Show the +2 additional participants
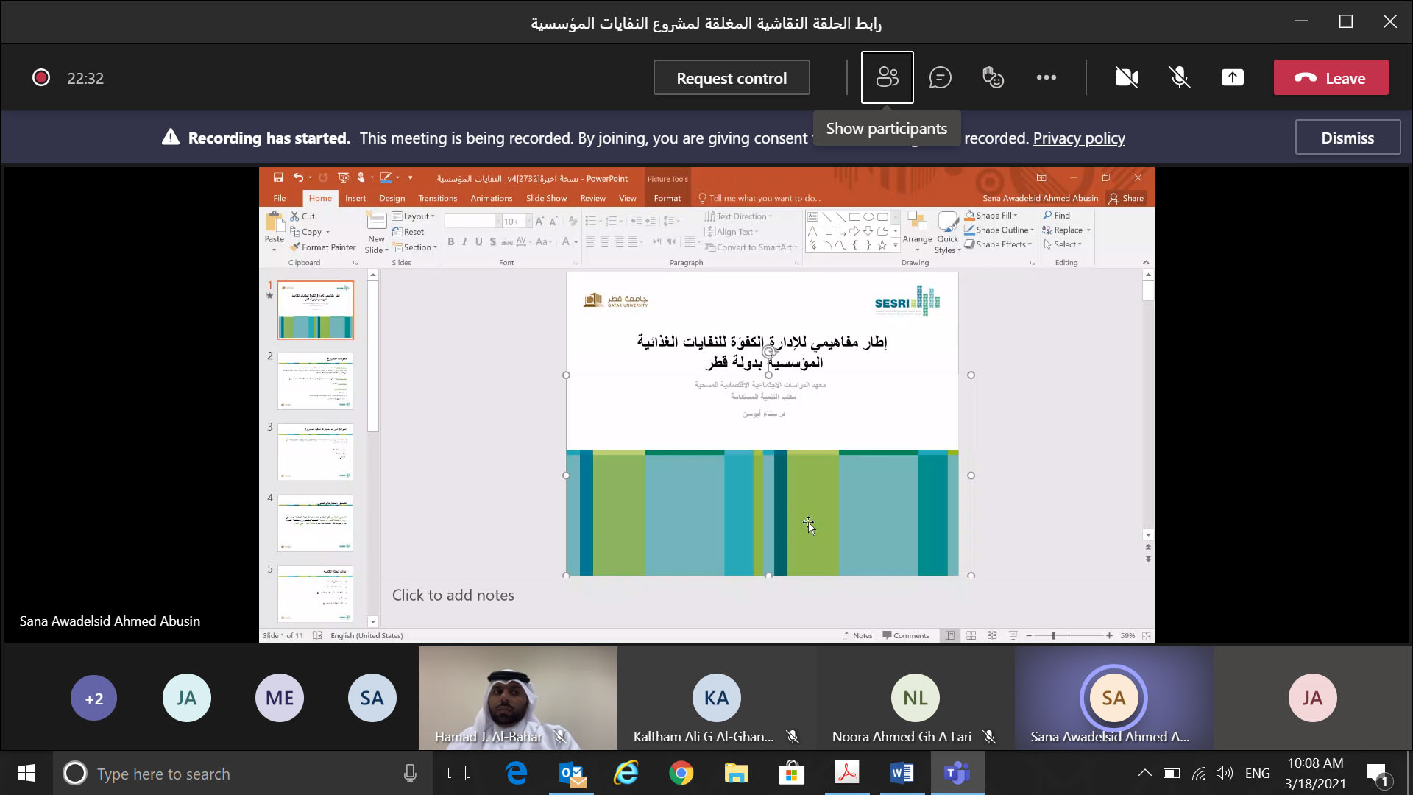This screenshot has height=795, width=1413. (93, 698)
